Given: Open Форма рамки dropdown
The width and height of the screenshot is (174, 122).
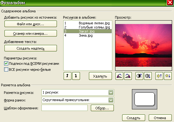Looking at the screenshot, I should [111, 100].
